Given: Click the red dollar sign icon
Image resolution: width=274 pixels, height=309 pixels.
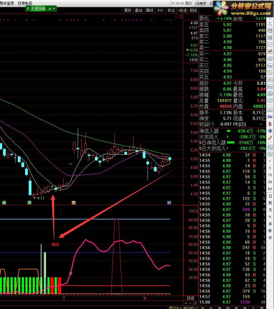Looking at the screenshot, I should (270, 124).
